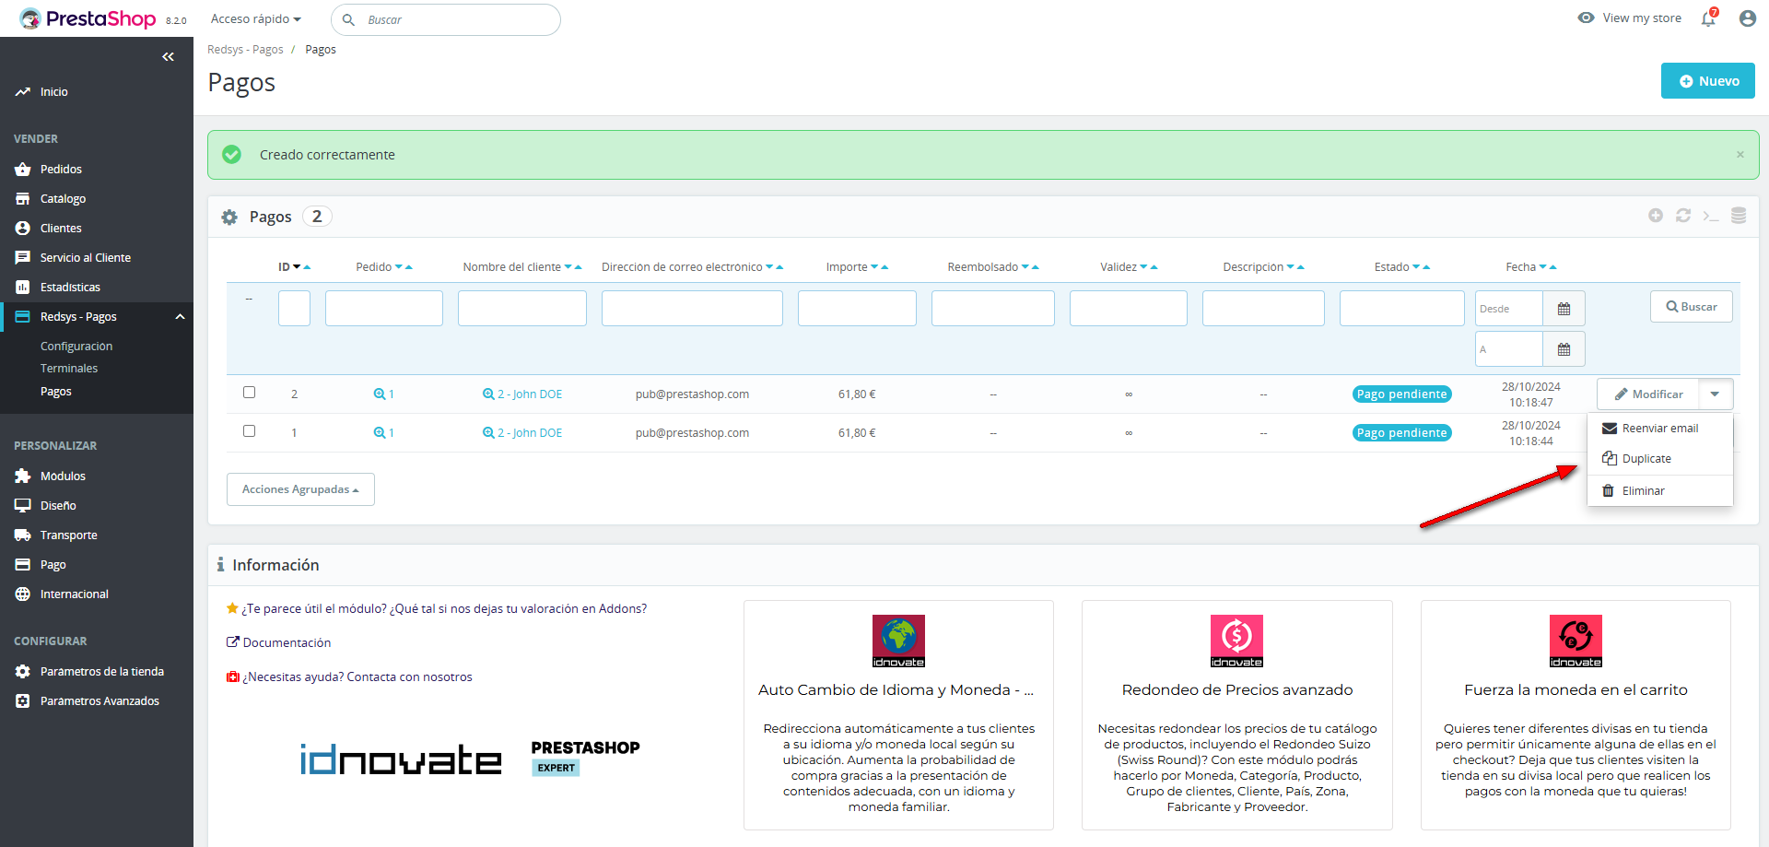Click the Pago pendiente badge in row 2
Image resolution: width=1769 pixels, height=847 pixels.
click(1401, 394)
